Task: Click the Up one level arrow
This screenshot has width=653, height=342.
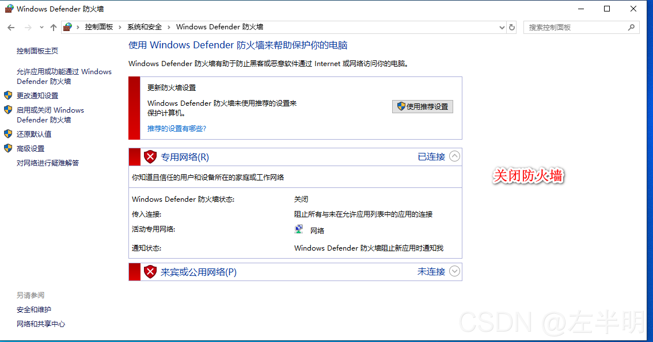Action: point(54,28)
